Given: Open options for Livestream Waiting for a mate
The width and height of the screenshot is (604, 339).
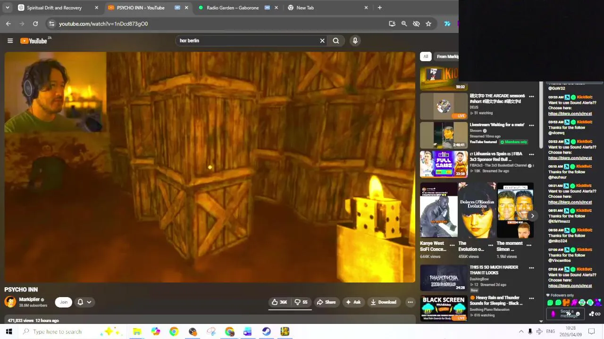Looking at the screenshot, I should 531,126.
